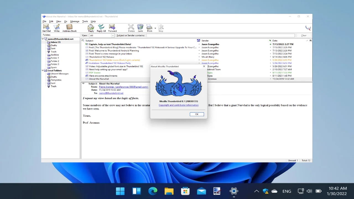Open Mail app from taskbar
354x199 pixels.
pos(201,191)
